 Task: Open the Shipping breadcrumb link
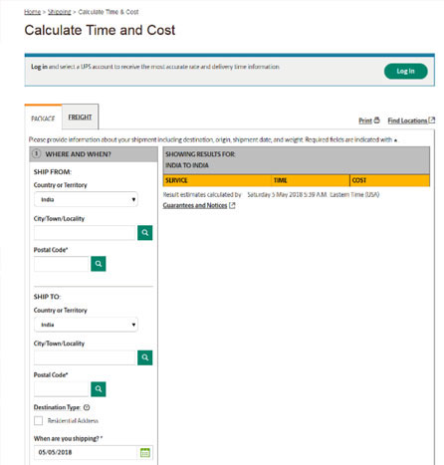60,12
